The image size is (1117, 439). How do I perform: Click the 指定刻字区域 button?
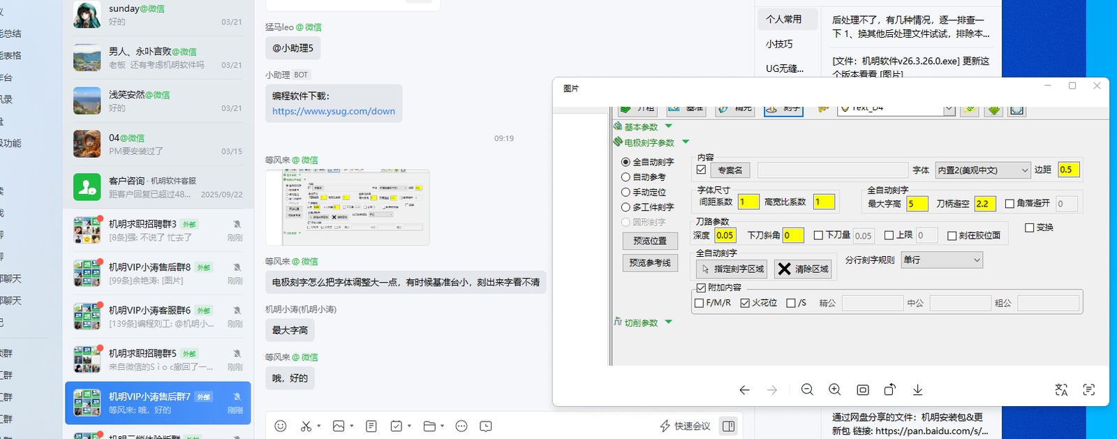click(733, 269)
